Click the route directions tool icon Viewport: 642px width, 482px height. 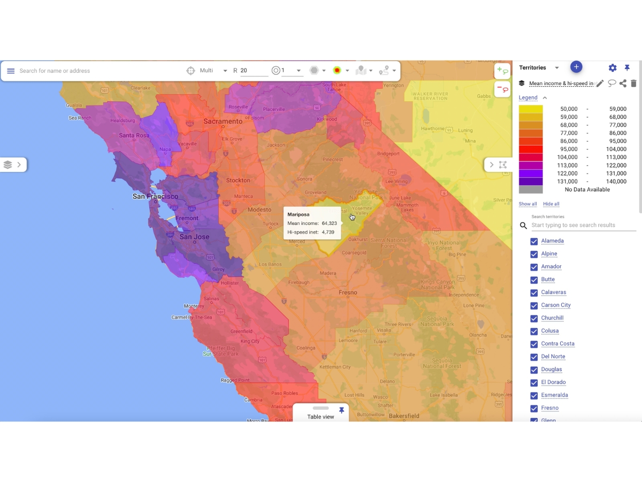384,71
